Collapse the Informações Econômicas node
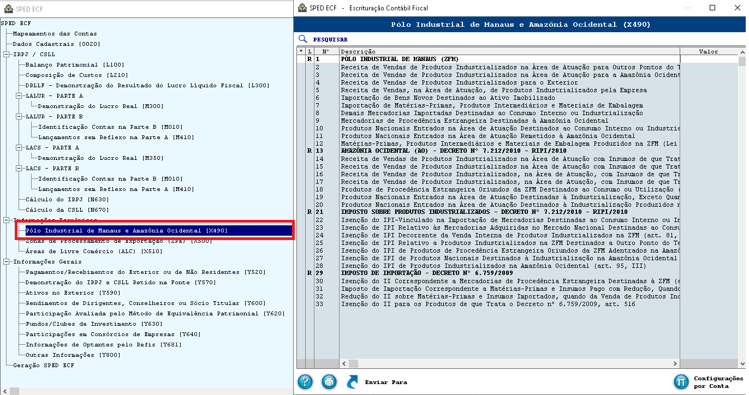This screenshot has width=749, height=395. tap(6, 220)
